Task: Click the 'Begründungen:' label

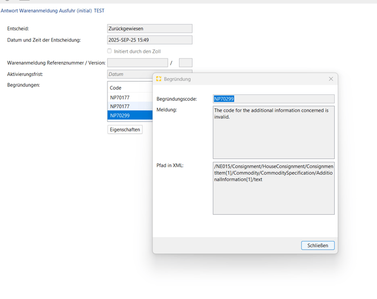Action: pyautogui.click(x=23, y=85)
